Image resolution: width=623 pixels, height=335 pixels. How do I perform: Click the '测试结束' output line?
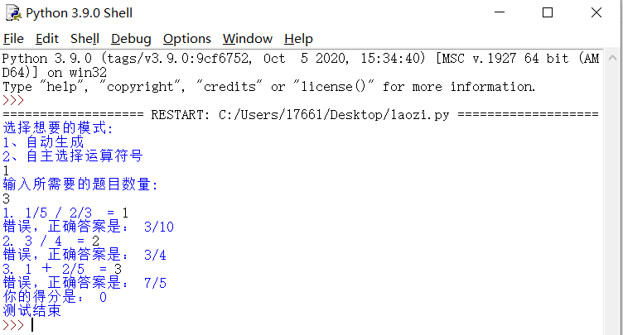point(31,311)
